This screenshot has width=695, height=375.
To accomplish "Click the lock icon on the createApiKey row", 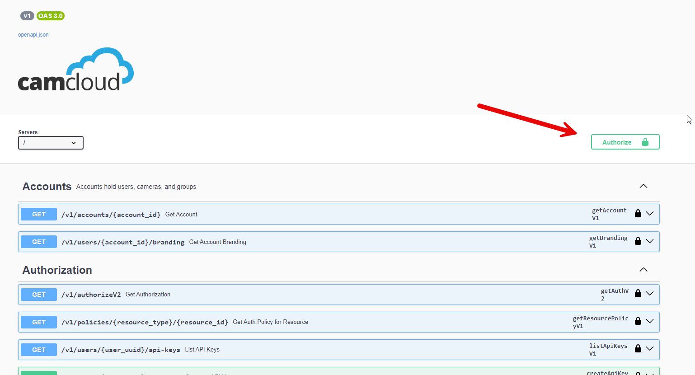I will 638,373.
